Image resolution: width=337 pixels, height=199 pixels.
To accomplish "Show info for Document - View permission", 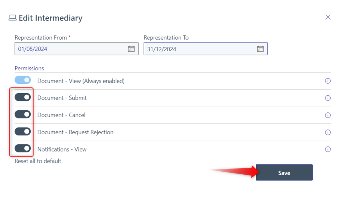I will tap(328, 81).
